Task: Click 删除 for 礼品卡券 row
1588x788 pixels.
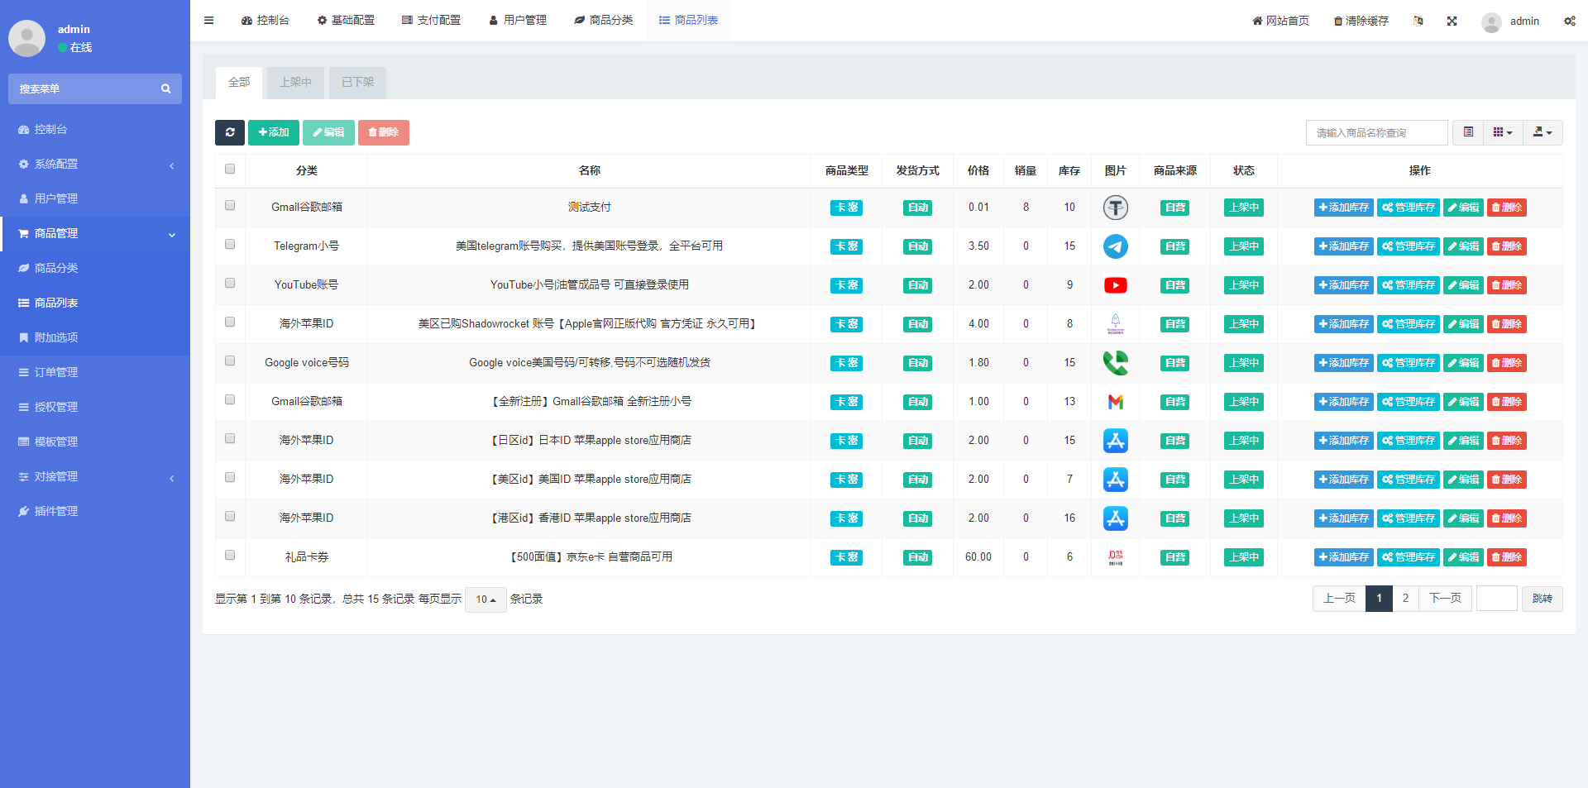Action: [x=1507, y=557]
